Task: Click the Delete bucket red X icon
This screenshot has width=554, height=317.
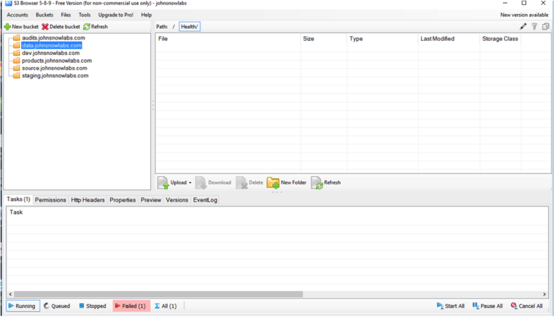Action: [45, 26]
